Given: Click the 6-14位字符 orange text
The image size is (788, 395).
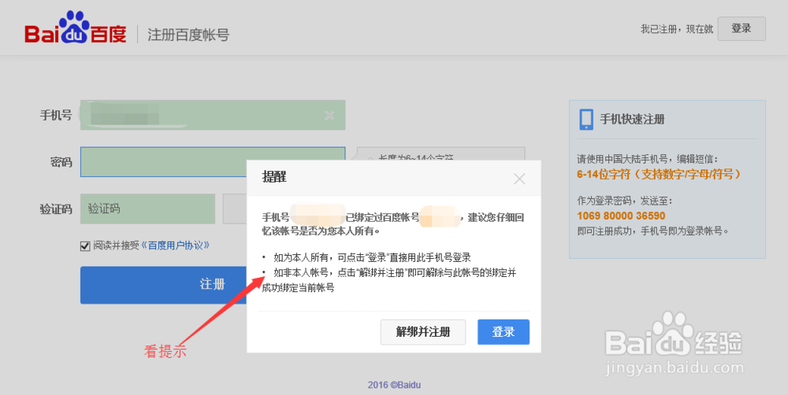Looking at the screenshot, I should (659, 174).
